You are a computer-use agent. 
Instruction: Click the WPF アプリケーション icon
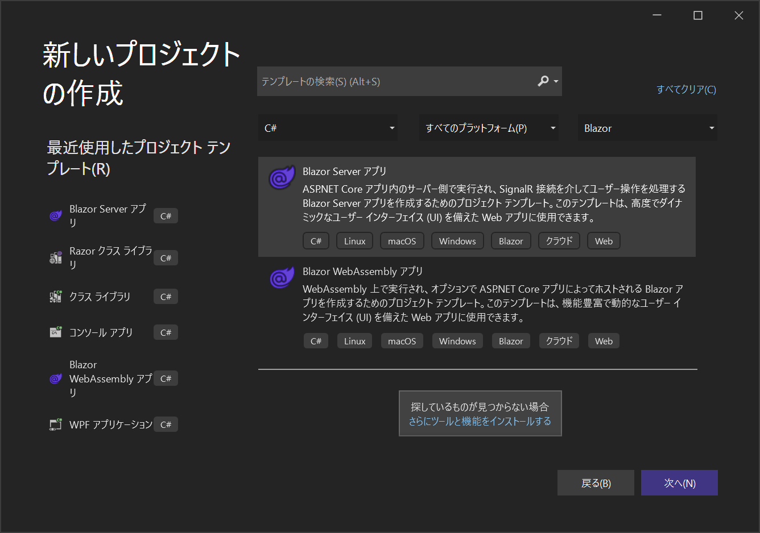pos(56,424)
